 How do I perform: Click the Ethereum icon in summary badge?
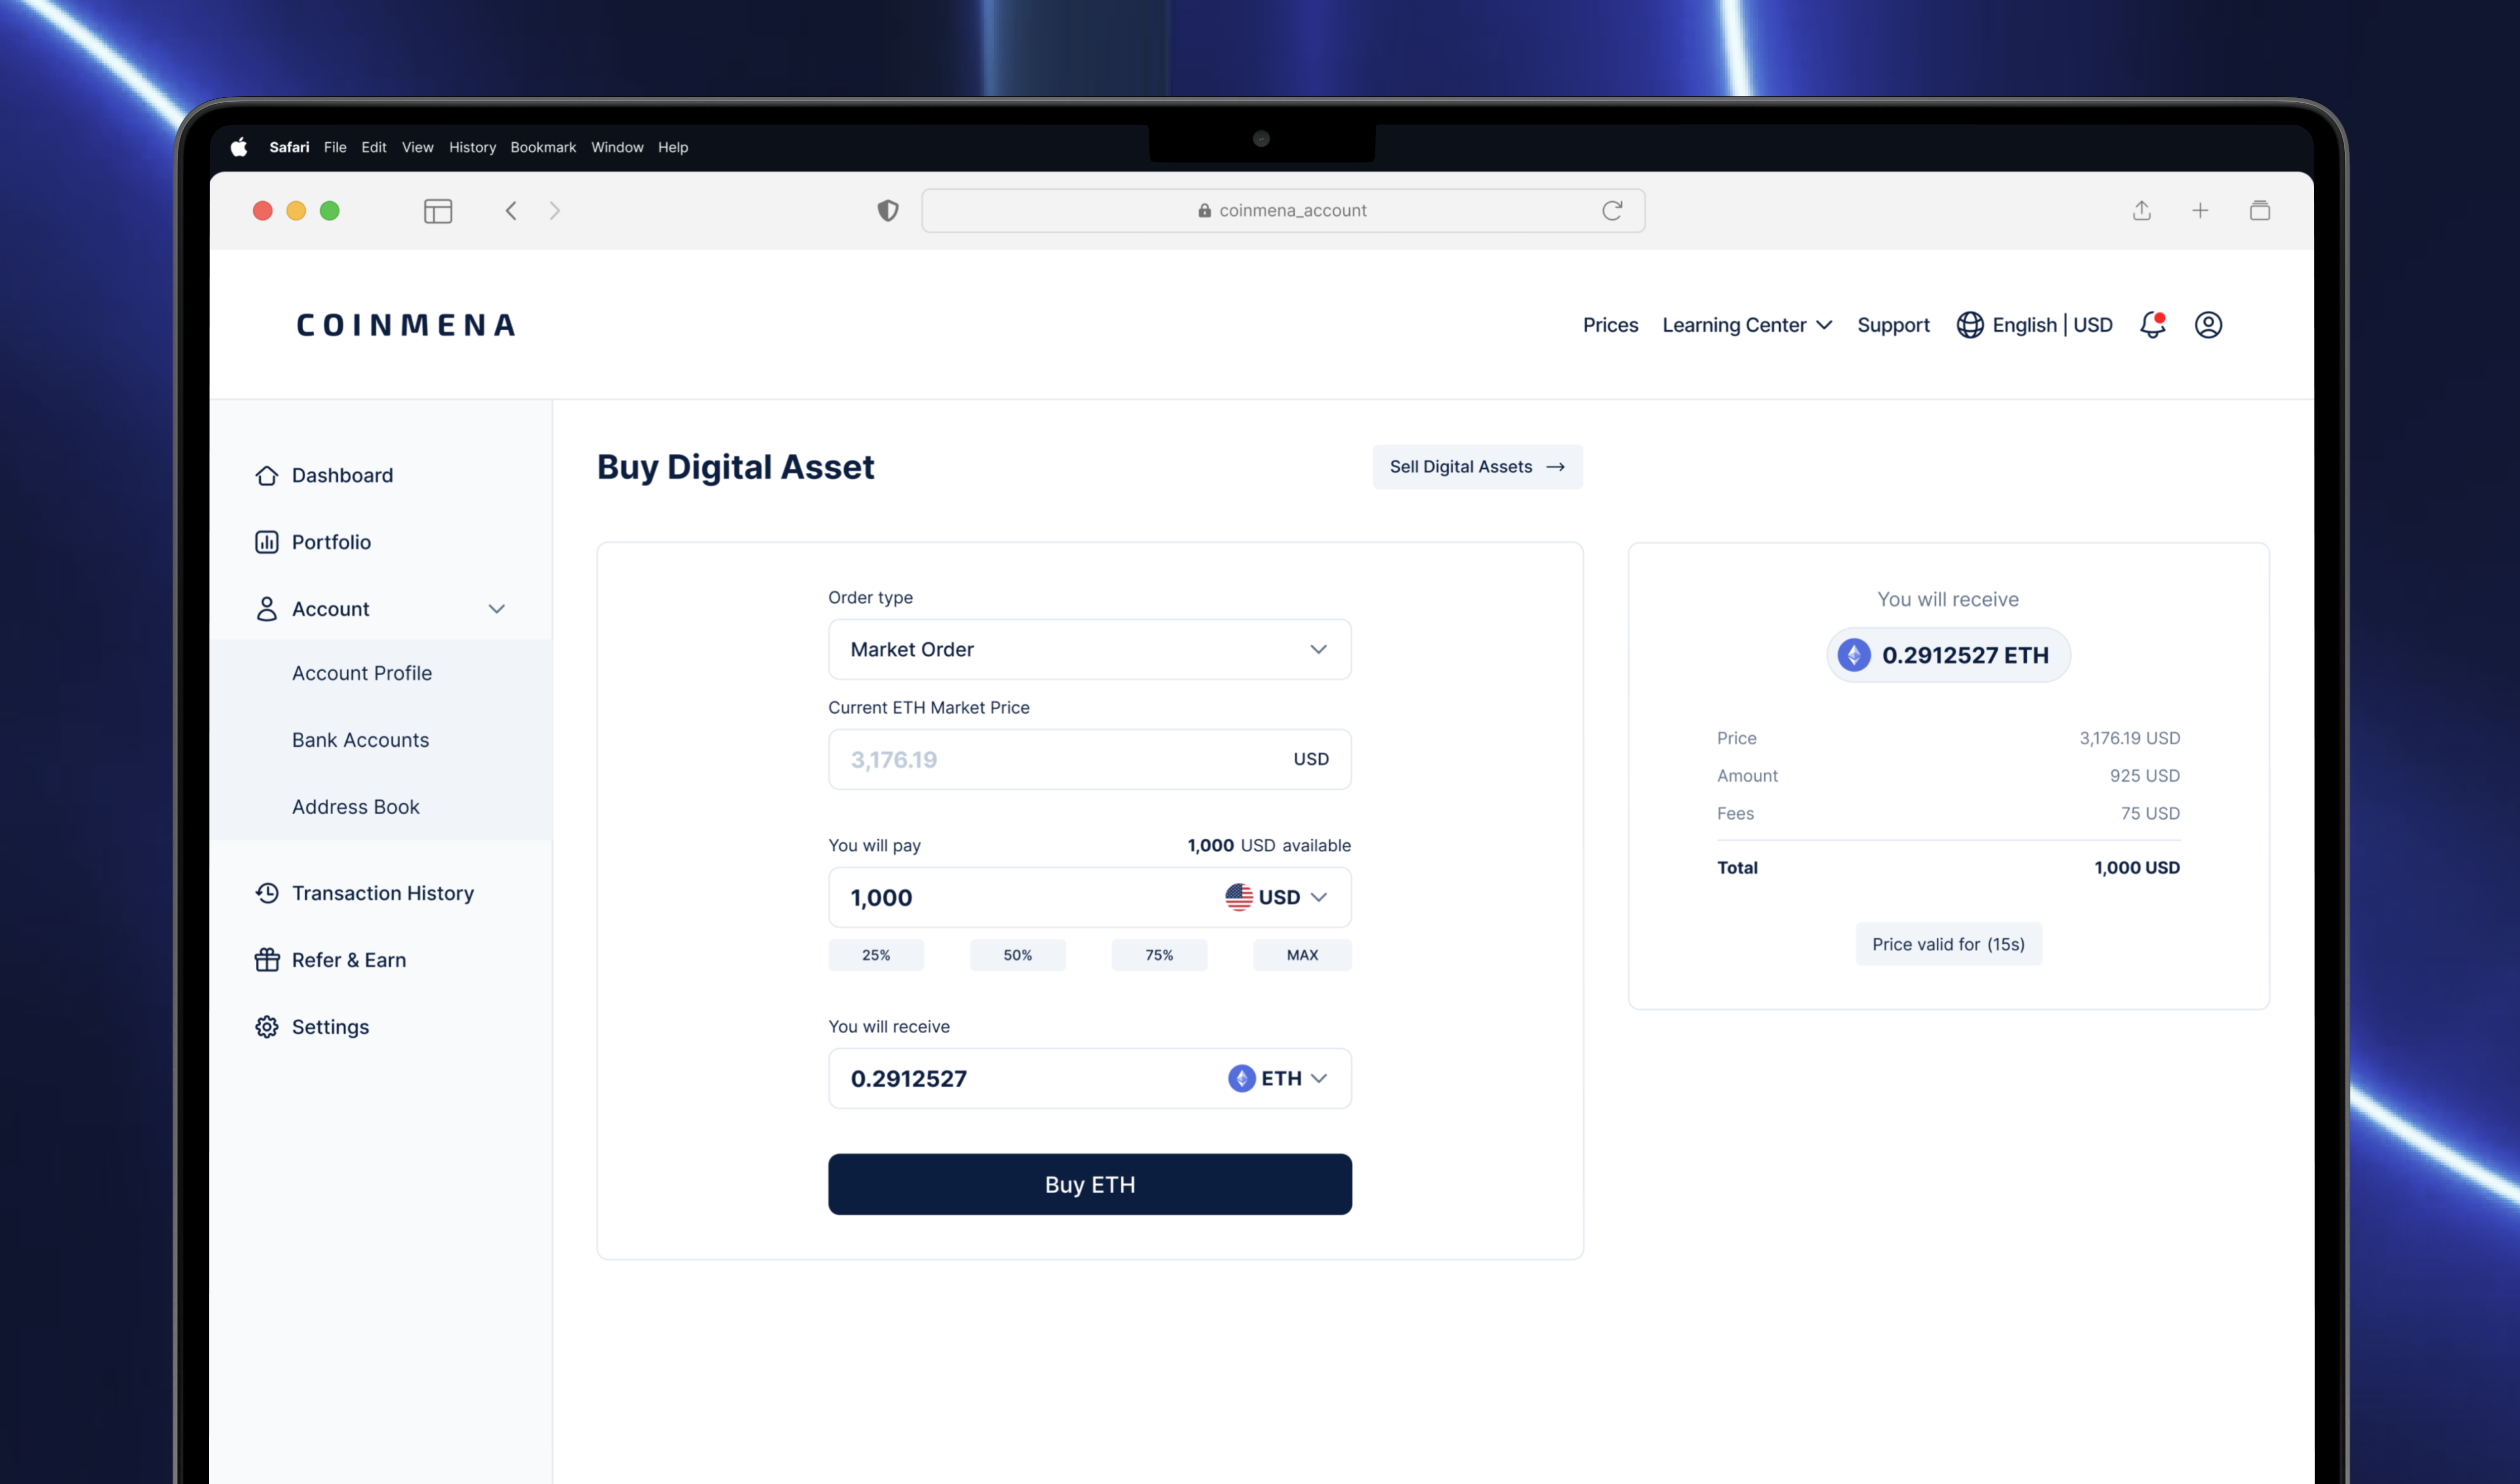click(x=1854, y=655)
